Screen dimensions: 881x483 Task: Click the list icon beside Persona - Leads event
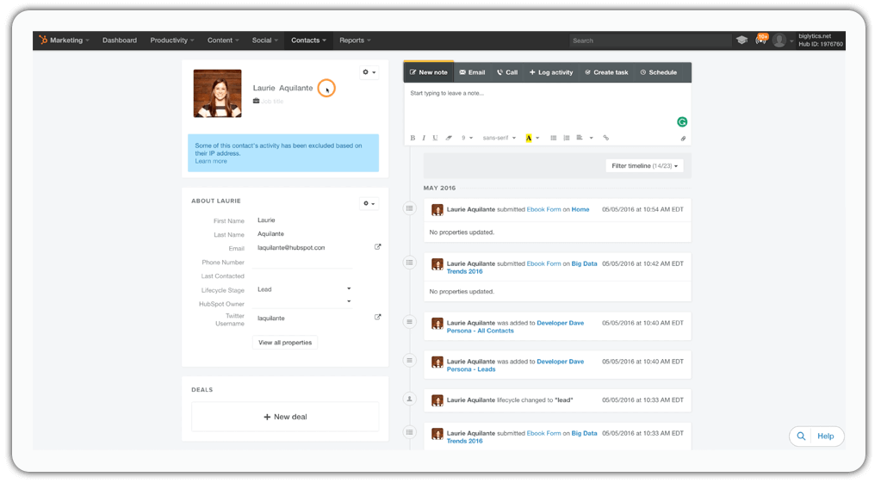pos(410,361)
